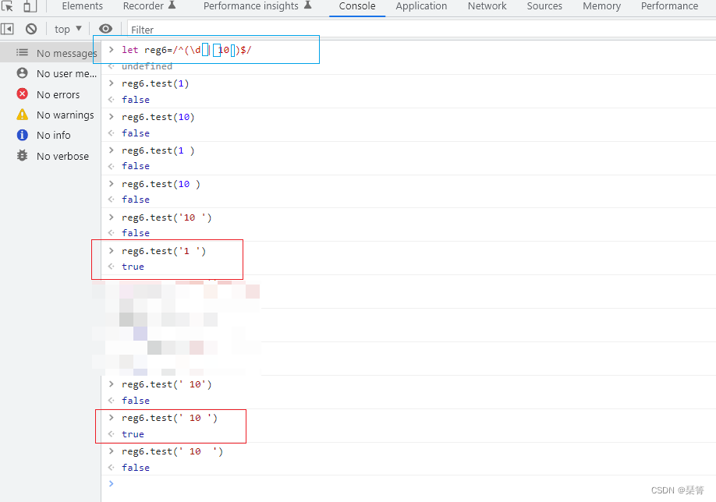Switch to the Elements tab
This screenshot has width=716, height=502.
coord(82,6)
